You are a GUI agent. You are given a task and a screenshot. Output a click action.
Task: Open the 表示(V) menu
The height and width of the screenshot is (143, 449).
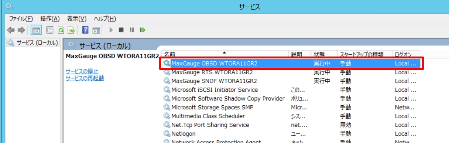(x=76, y=19)
